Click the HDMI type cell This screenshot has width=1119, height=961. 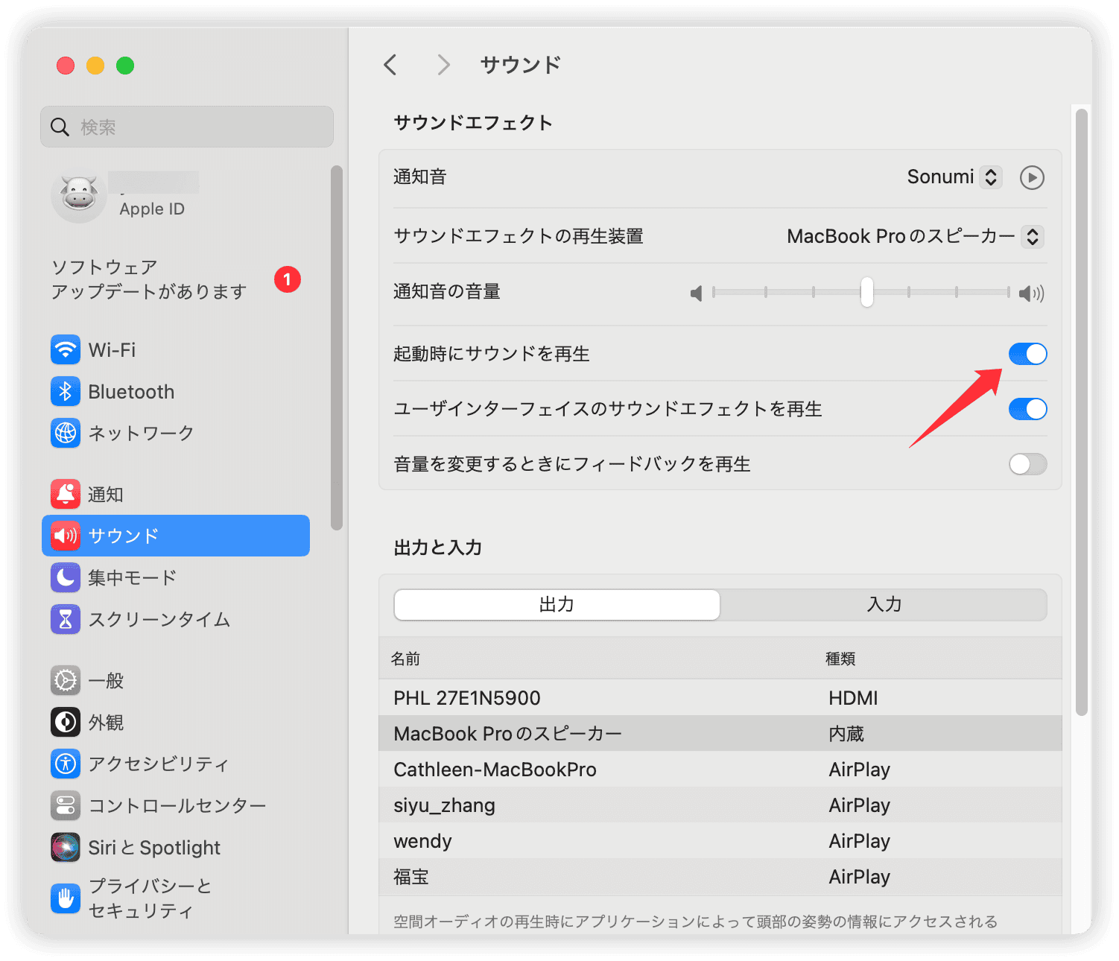coord(853,698)
